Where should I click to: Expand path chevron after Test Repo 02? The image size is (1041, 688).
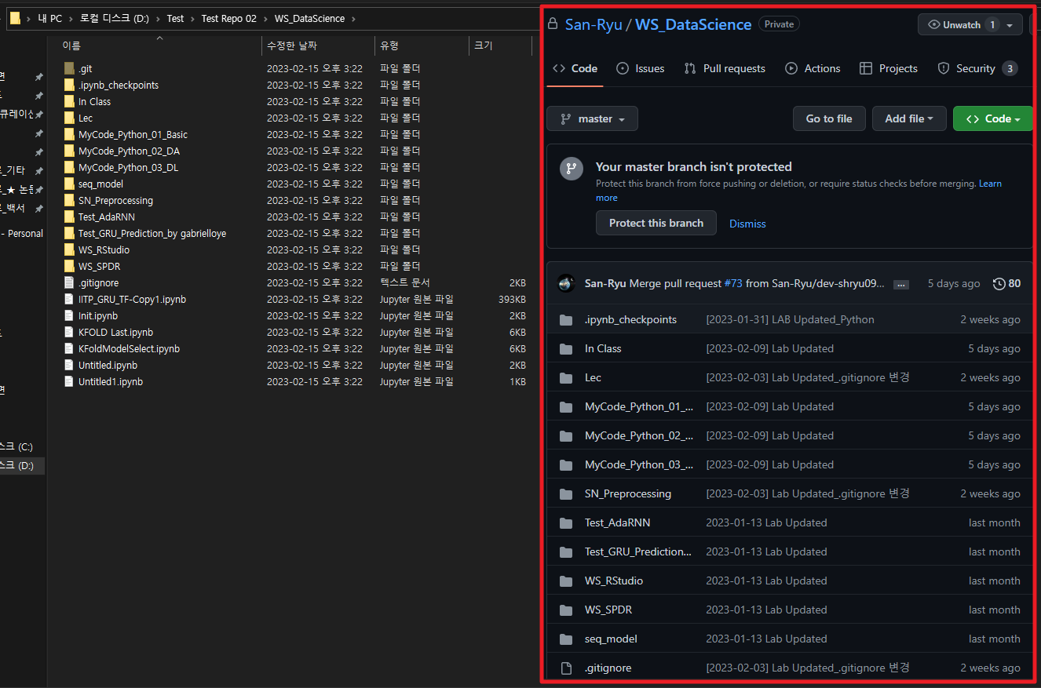click(x=265, y=18)
